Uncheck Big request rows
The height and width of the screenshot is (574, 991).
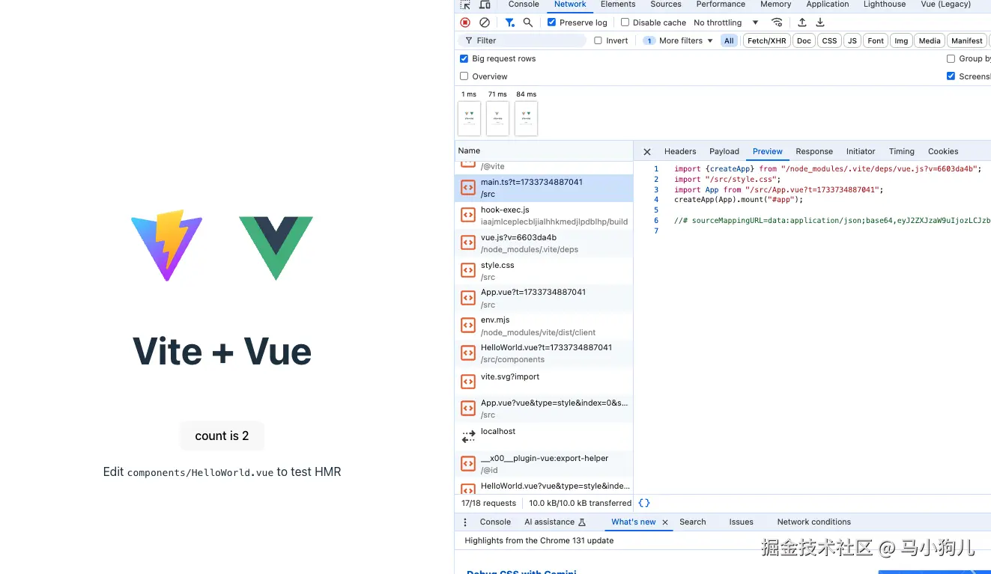click(x=464, y=58)
